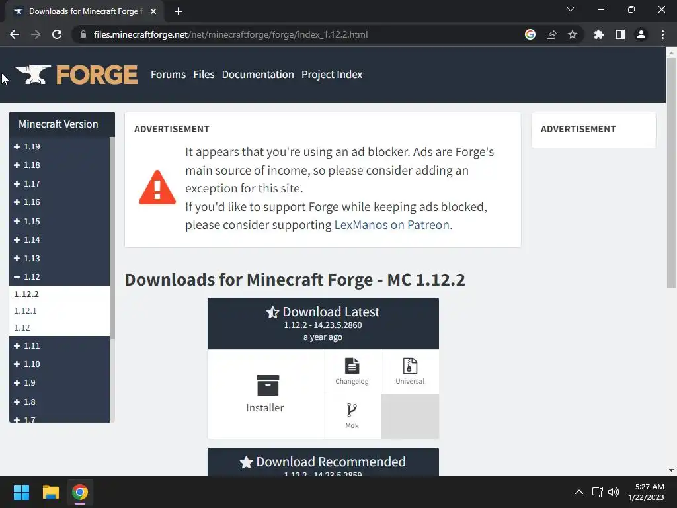Select the Downloads for Minecraft Forge browser tab
The height and width of the screenshot is (508, 677).
(85, 11)
